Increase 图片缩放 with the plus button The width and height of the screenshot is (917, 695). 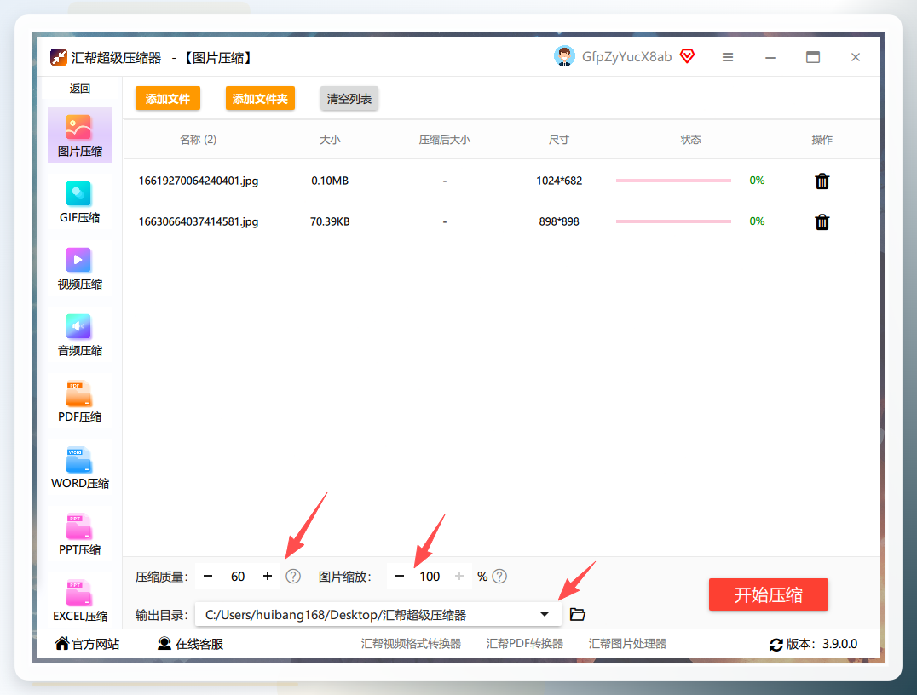pos(459,577)
